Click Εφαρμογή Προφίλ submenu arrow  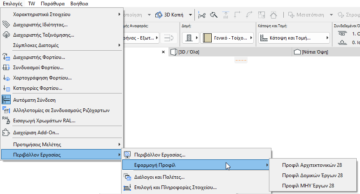[267, 165]
